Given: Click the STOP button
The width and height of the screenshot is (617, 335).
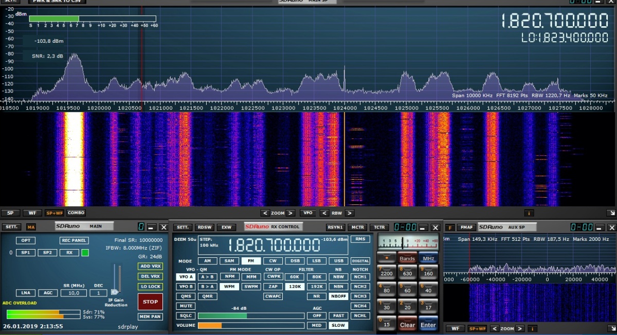Looking at the screenshot, I should pyautogui.click(x=150, y=302).
